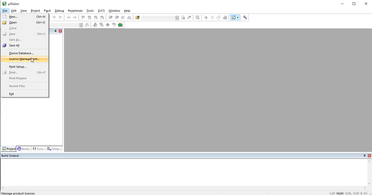The height and width of the screenshot is (195, 372).
Task: Click Build Output scrollbar down arrow
Action: click(x=369, y=184)
